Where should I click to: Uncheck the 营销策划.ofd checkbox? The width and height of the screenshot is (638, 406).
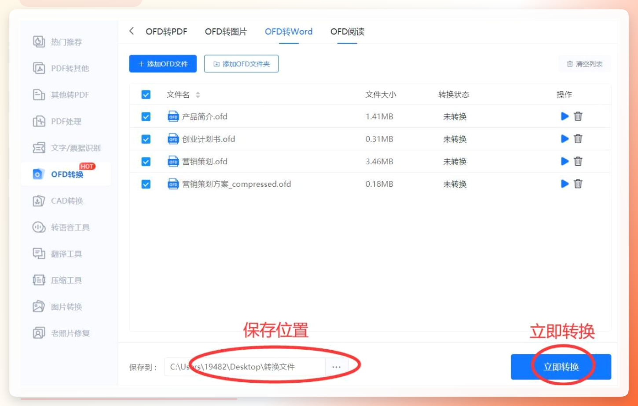pyautogui.click(x=146, y=161)
